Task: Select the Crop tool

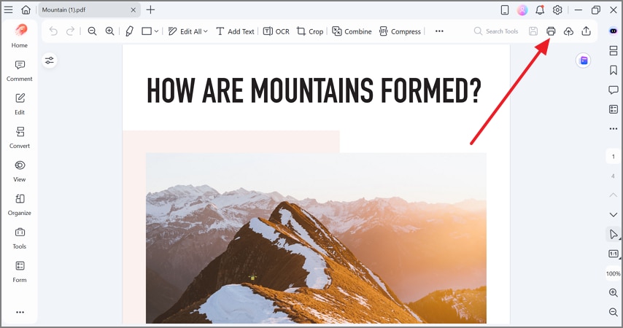Action: (310, 31)
